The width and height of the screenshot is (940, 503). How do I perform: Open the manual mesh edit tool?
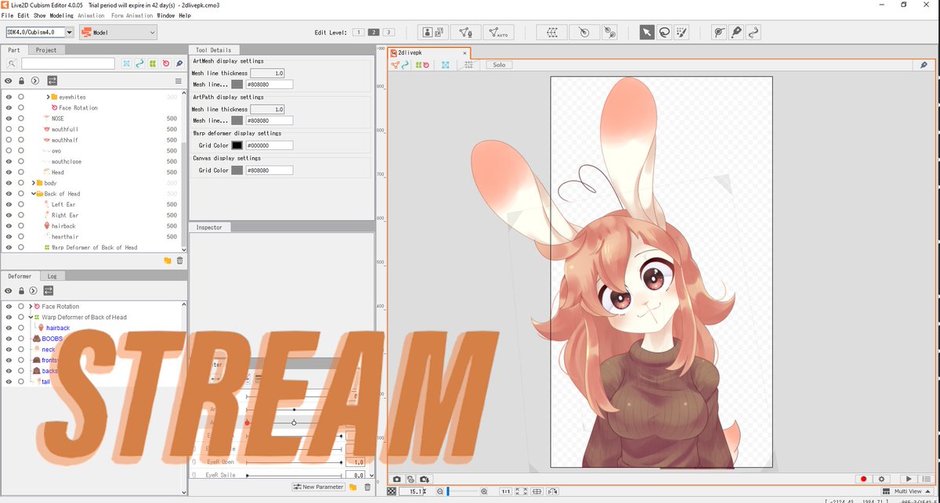click(x=465, y=32)
